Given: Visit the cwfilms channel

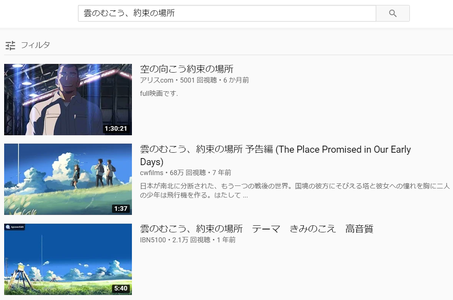Looking at the screenshot, I should click(152, 173).
